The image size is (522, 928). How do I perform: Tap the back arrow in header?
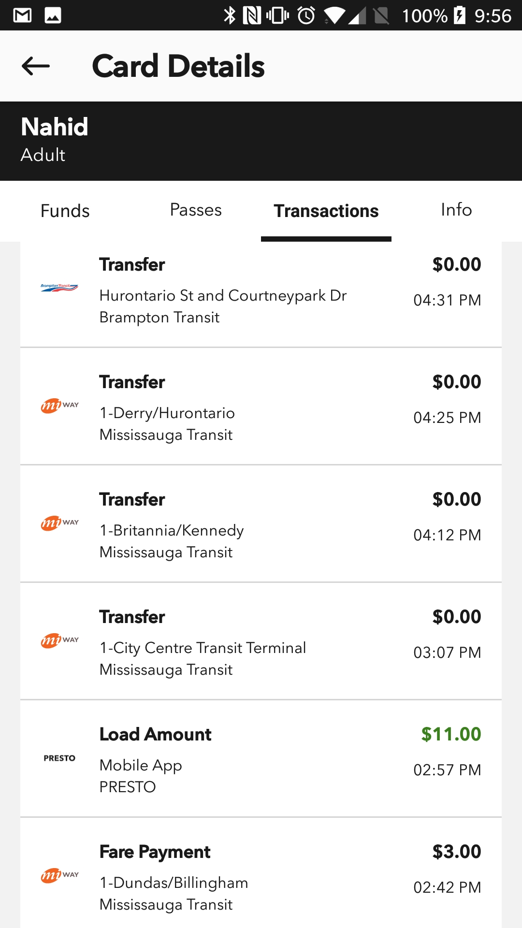[x=36, y=66]
